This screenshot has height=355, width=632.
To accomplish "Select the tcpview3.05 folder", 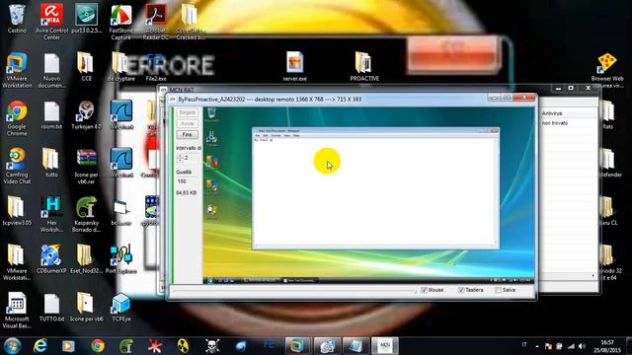I will click(x=17, y=210).
